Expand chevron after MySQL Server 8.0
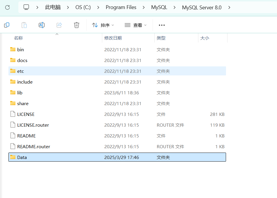 click(x=229, y=7)
